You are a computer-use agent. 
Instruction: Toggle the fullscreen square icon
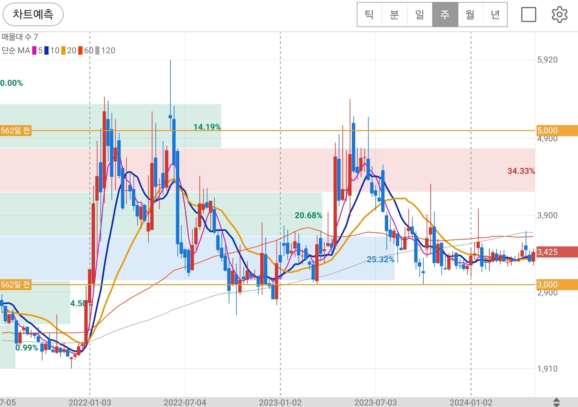tap(529, 15)
